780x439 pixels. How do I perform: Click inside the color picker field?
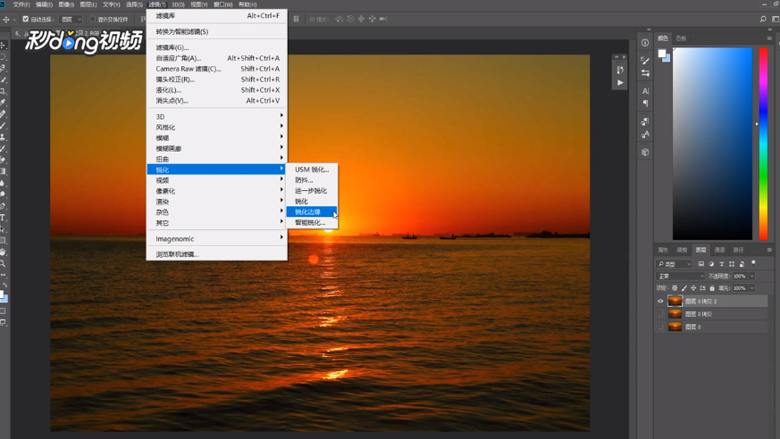tap(712, 144)
